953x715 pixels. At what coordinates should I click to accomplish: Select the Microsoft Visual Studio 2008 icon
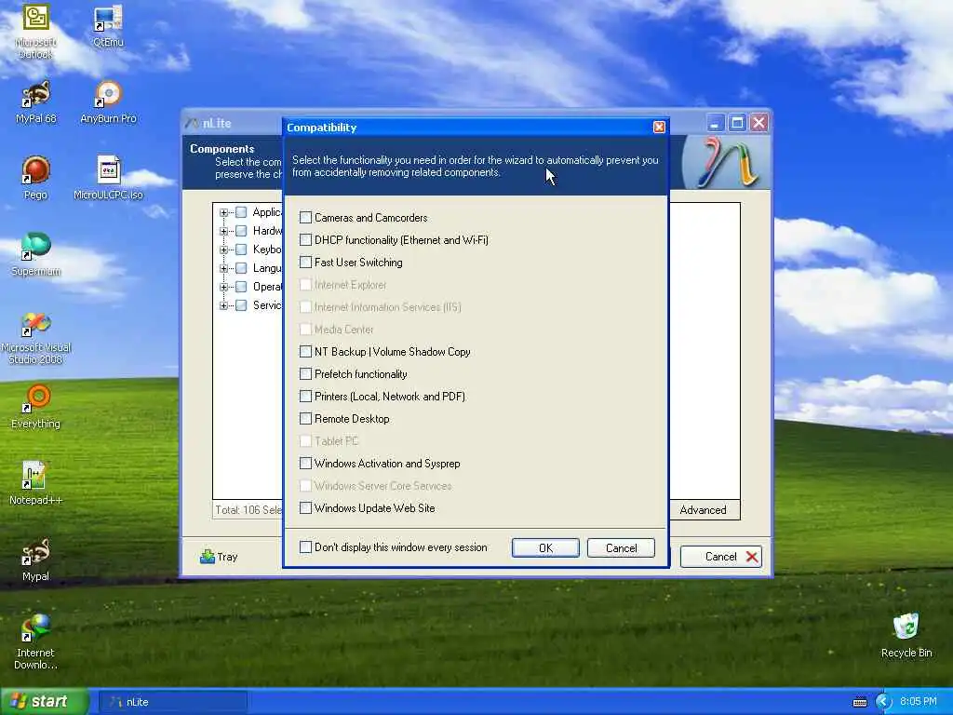[x=36, y=337]
